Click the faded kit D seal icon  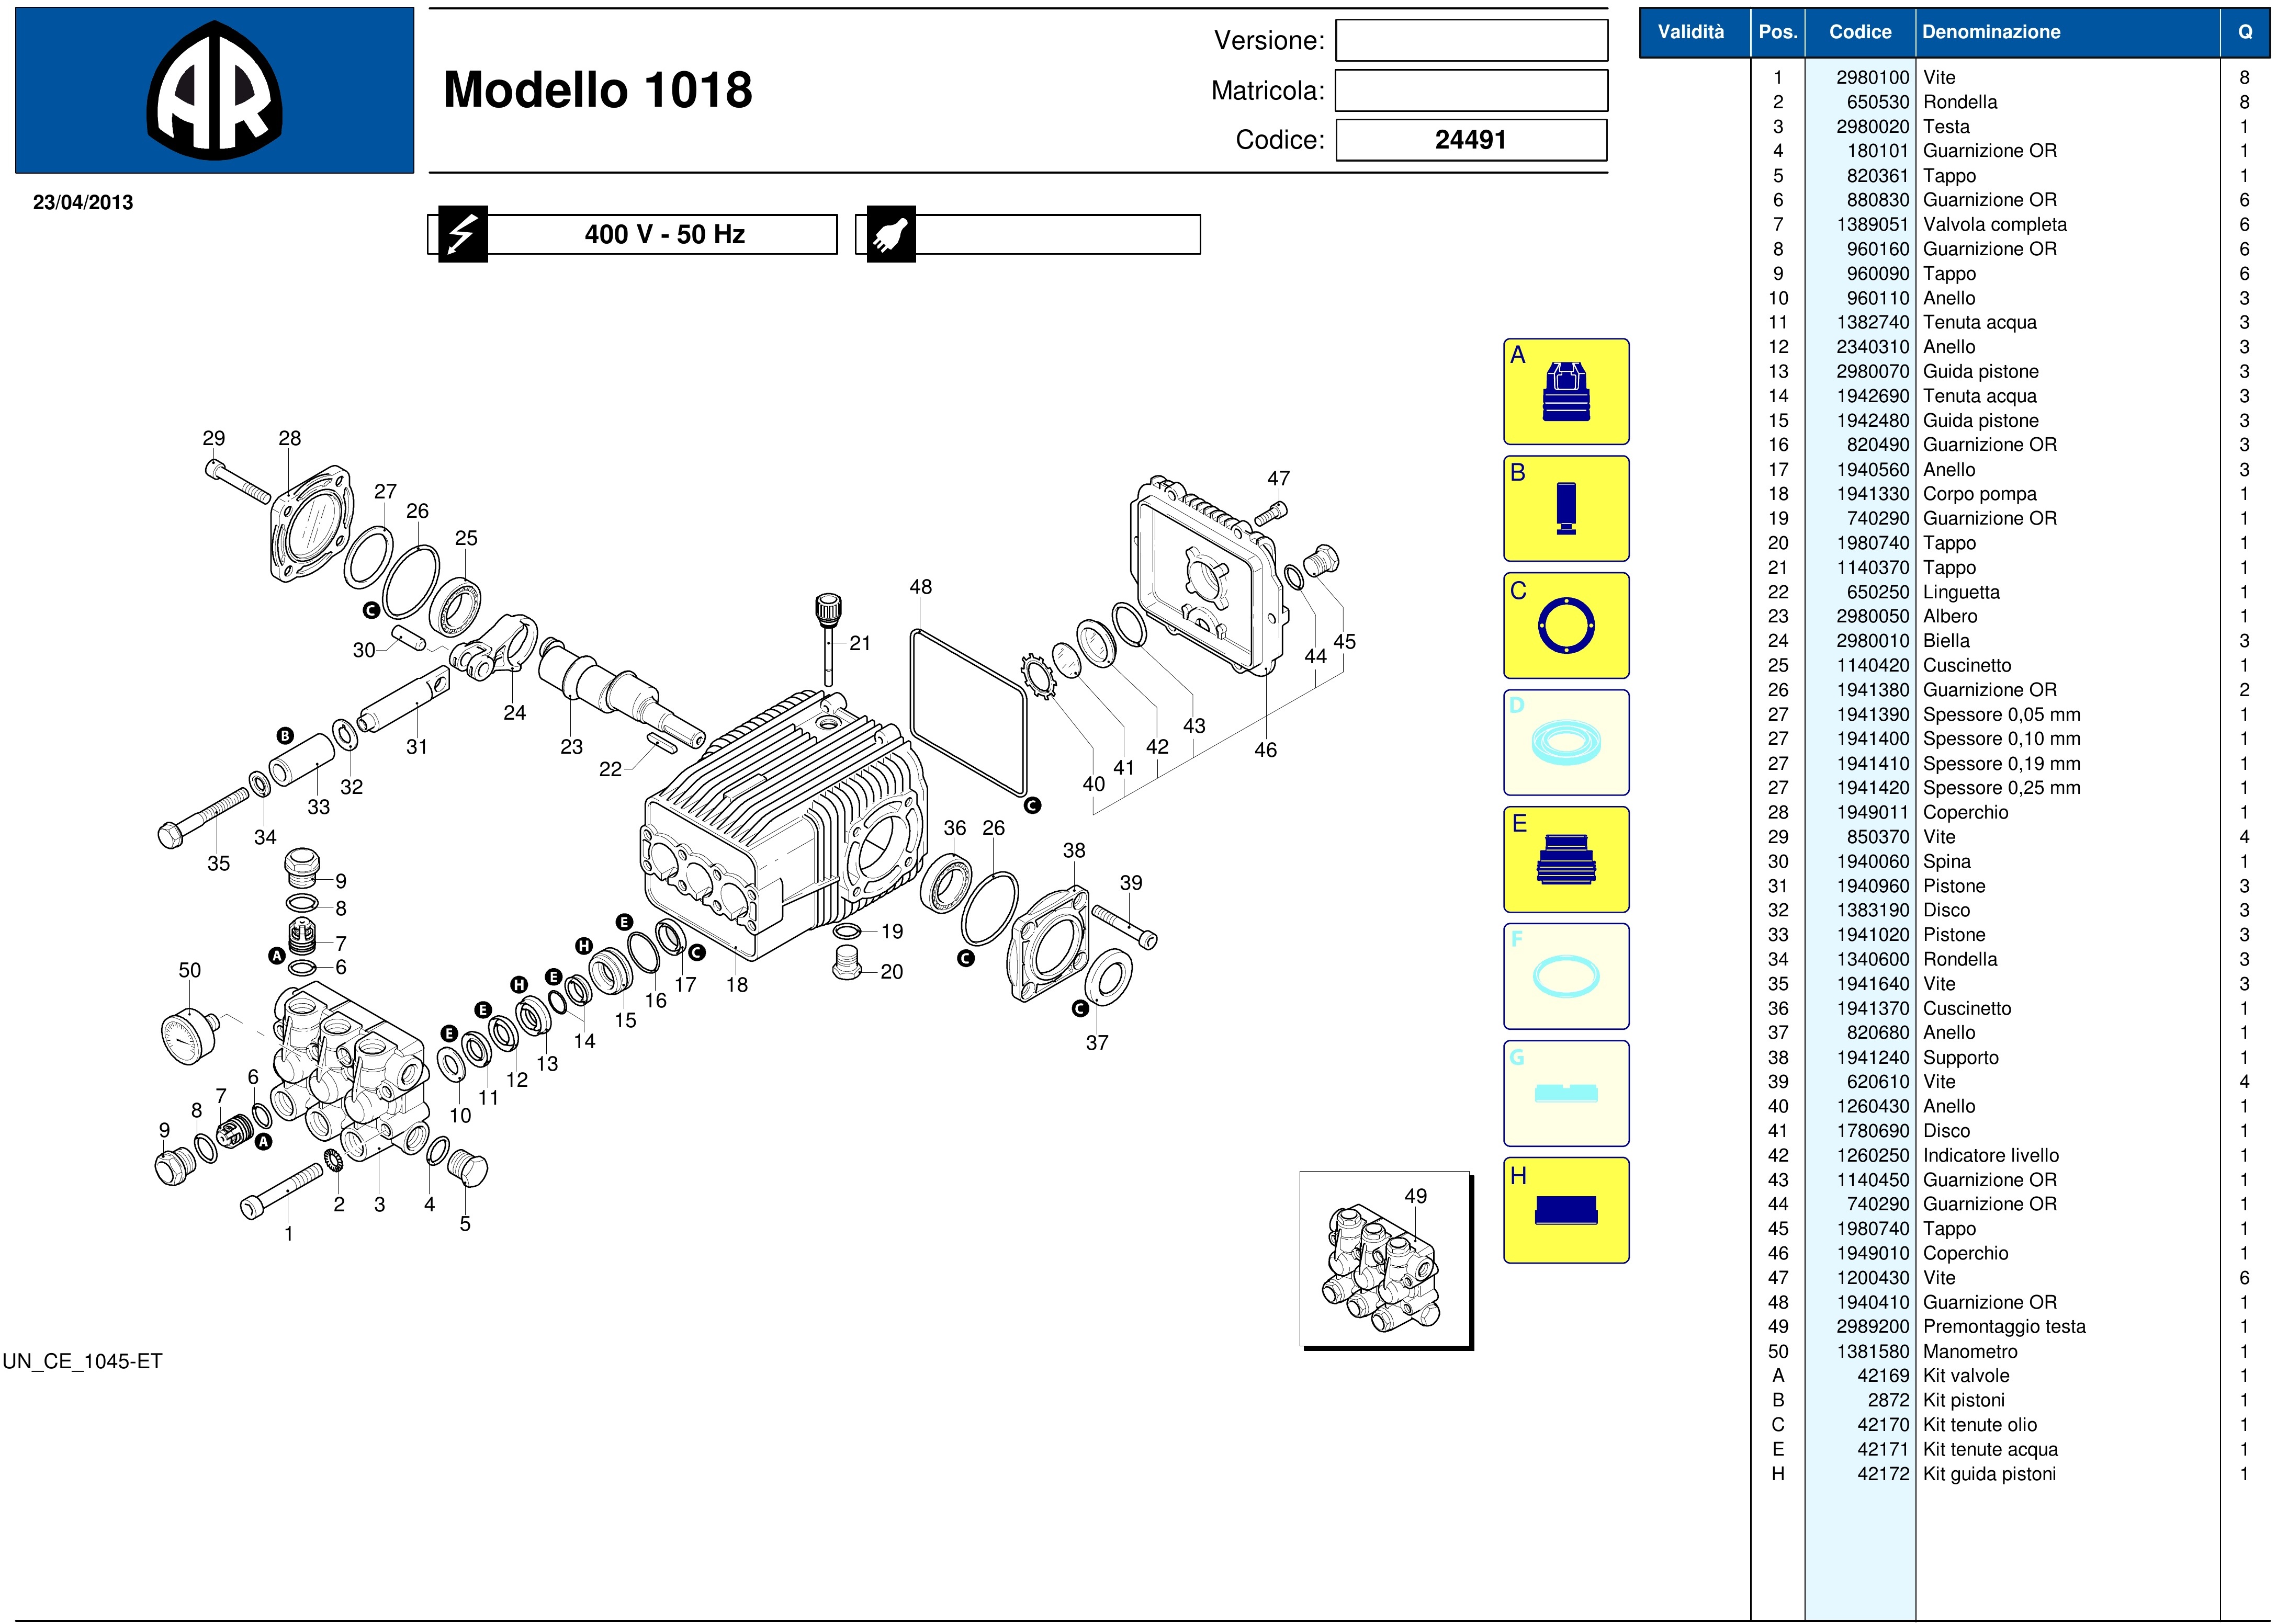1565,743
